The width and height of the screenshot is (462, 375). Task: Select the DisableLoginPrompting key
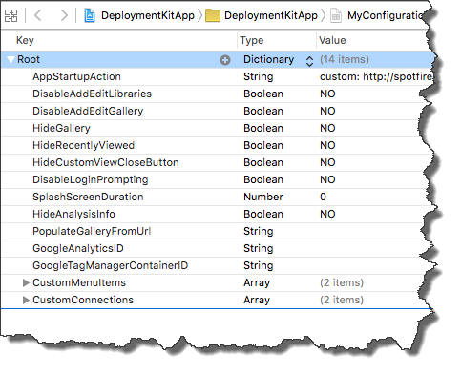91,179
